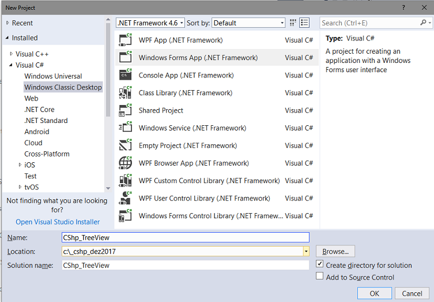Expand the Visual C++ node
Screen dimensions: 434x302
coord(11,54)
